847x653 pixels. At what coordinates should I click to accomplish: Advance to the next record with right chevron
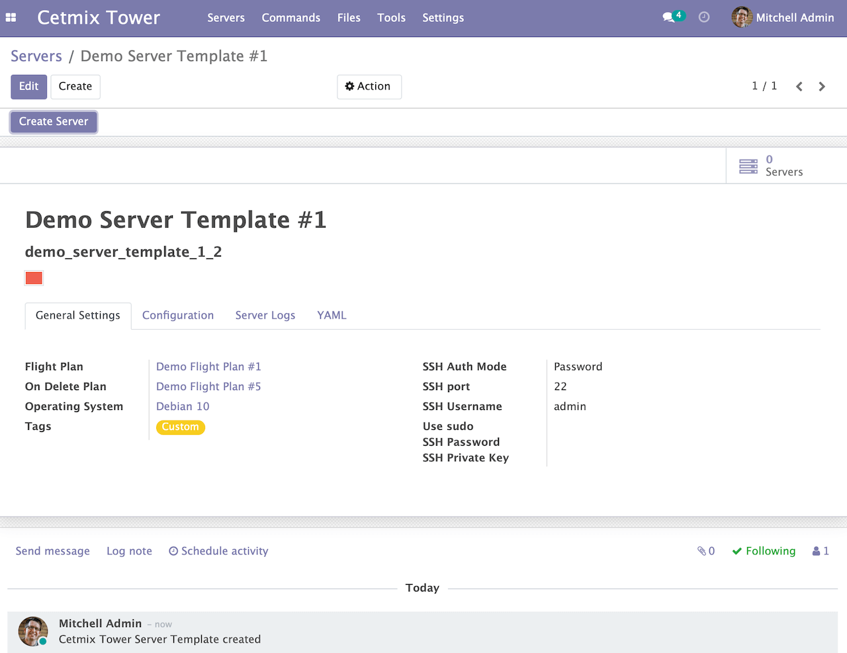(822, 86)
